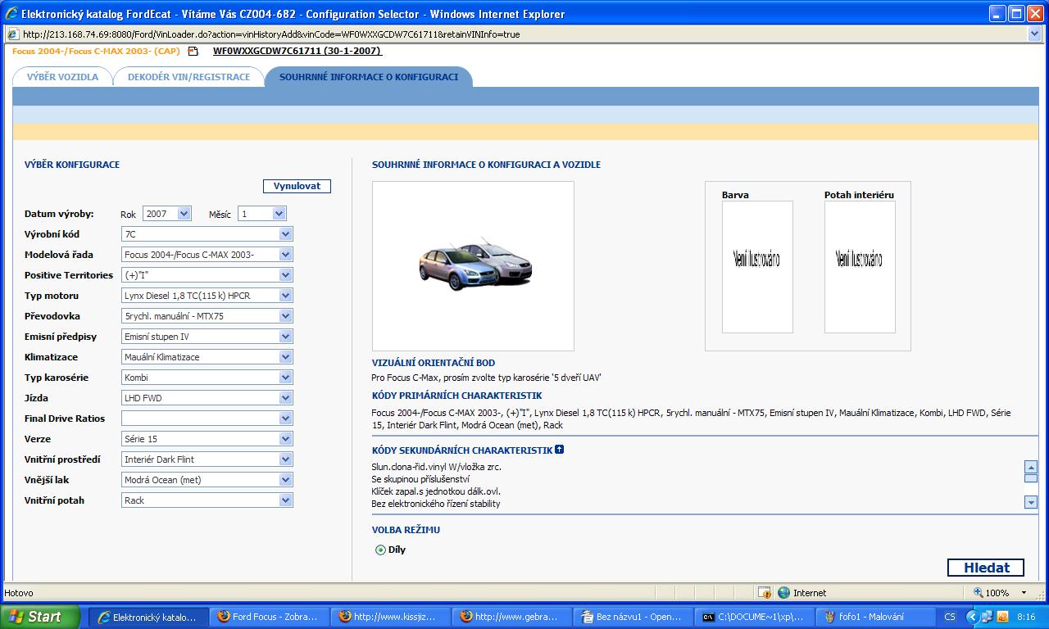This screenshot has height=629, width=1049.
Task: Open the Bez názvu1 OpenOffice taskbar item
Action: (x=633, y=617)
